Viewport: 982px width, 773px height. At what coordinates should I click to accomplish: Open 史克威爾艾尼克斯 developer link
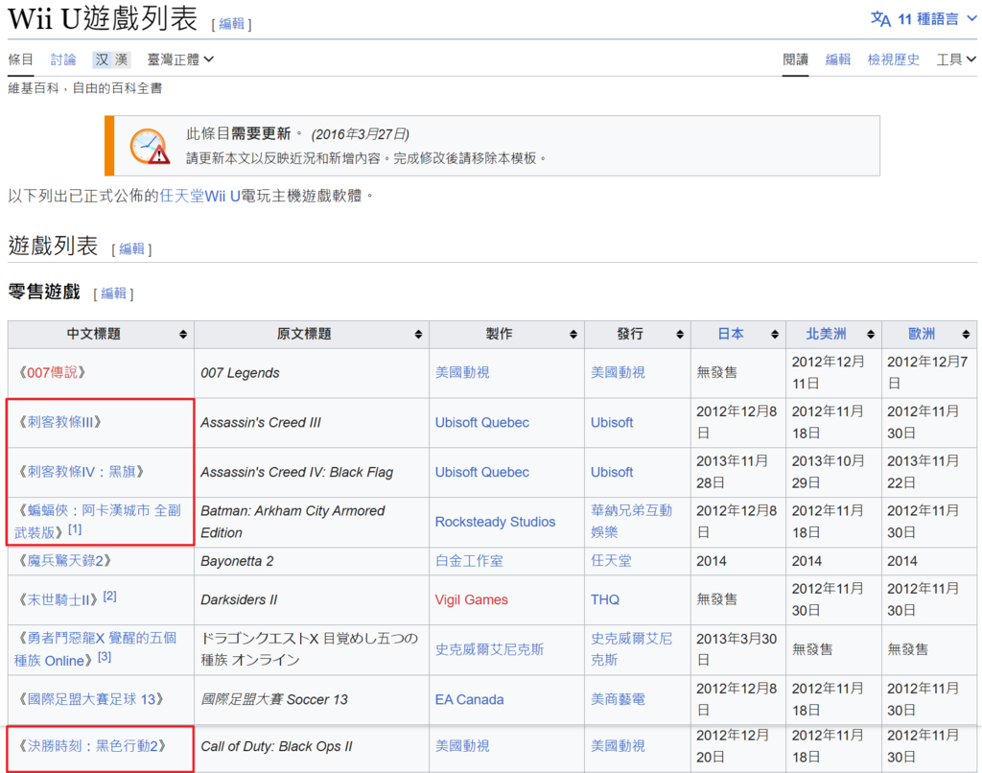[x=489, y=649]
